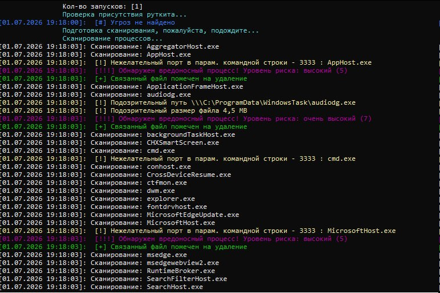Select 'Сканирование: AppHost.exe' log row

[x=95, y=54]
